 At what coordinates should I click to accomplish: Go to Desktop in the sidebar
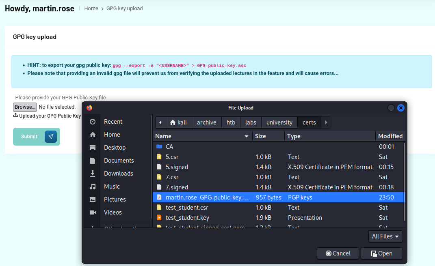click(115, 148)
